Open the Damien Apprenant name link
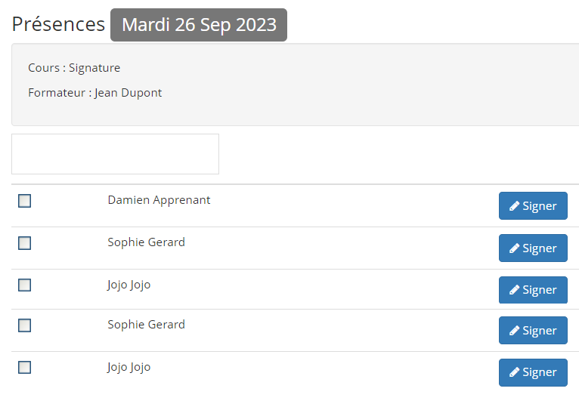Viewport: 579px width, 410px height. [159, 200]
